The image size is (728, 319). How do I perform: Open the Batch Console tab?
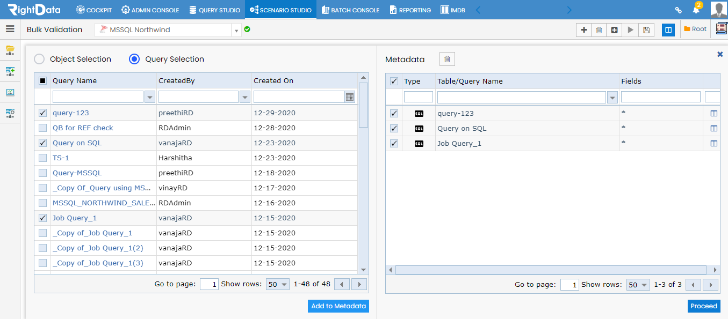coord(350,10)
